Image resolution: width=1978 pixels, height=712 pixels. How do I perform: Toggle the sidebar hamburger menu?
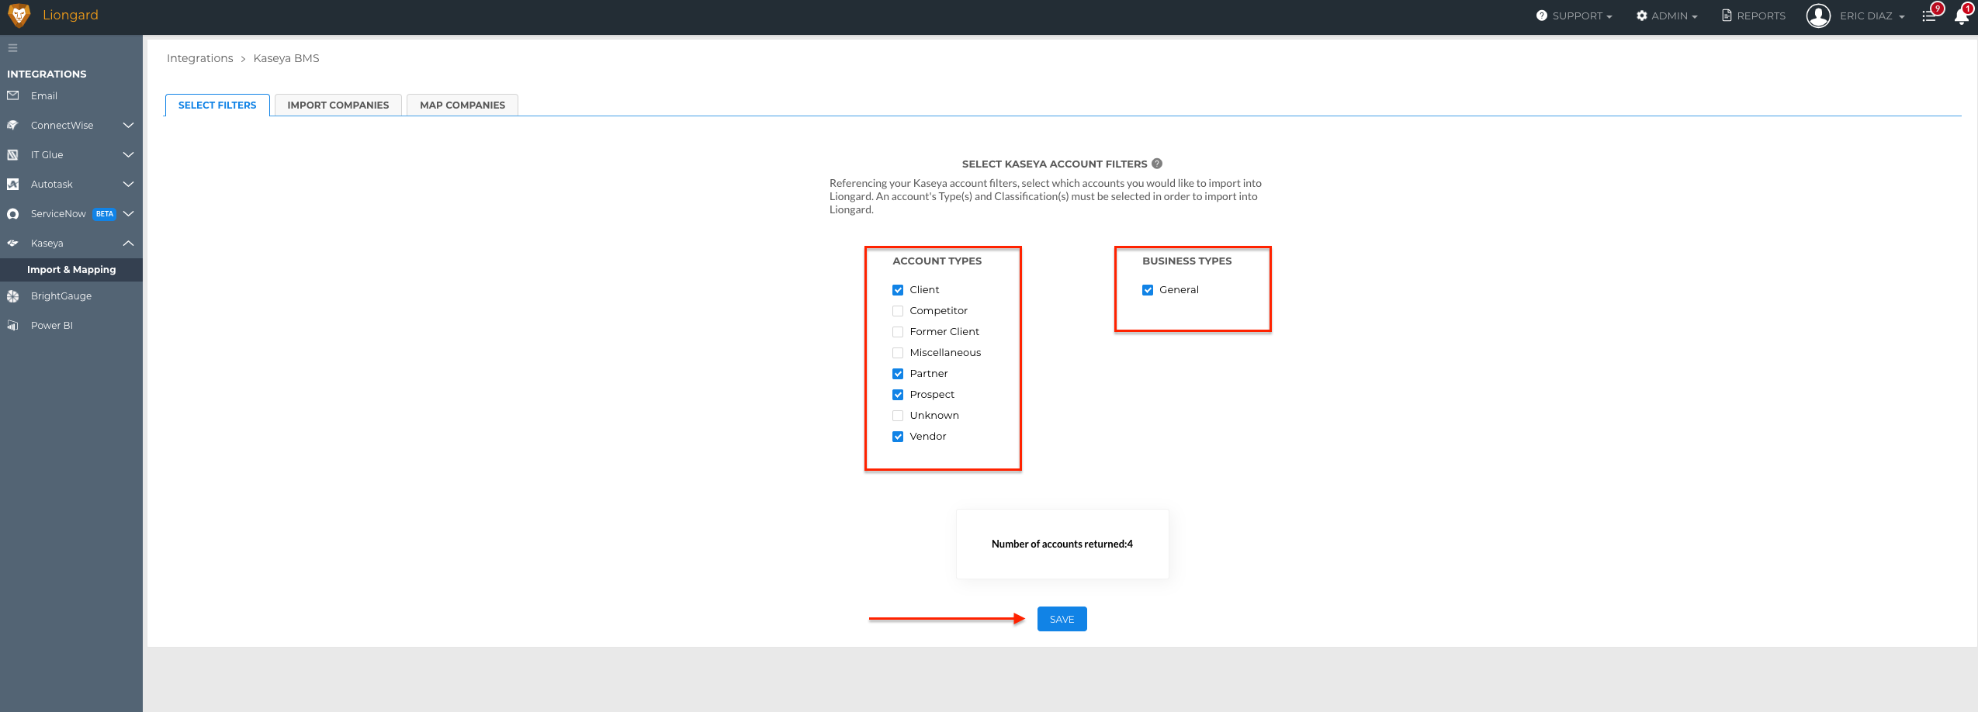12,48
